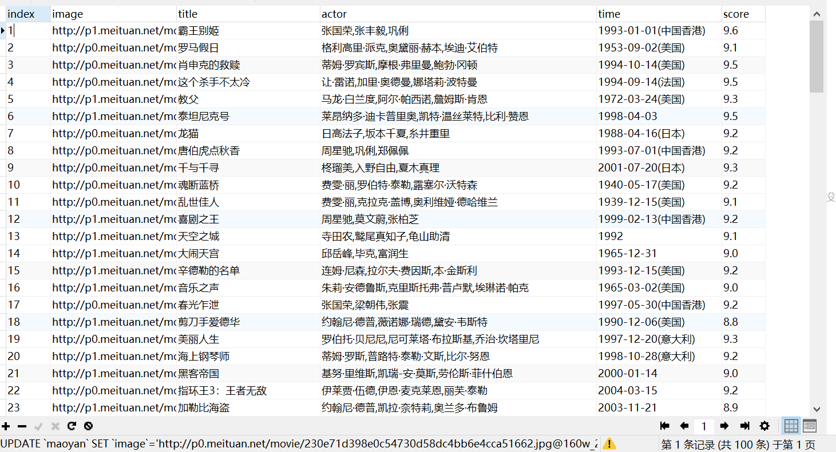This screenshot has height=452, width=836.
Task: Select the index column header
Action: [x=28, y=14]
